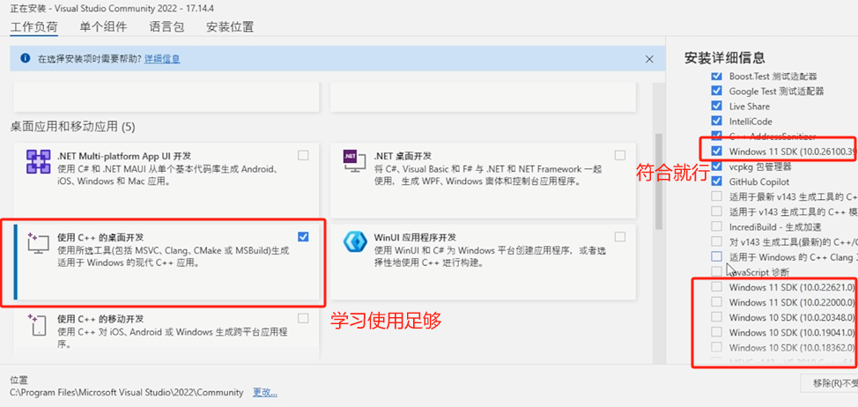Uncheck Windows 11 SDK (10.0.26100) component
This screenshot has height=407, width=858.
click(715, 151)
